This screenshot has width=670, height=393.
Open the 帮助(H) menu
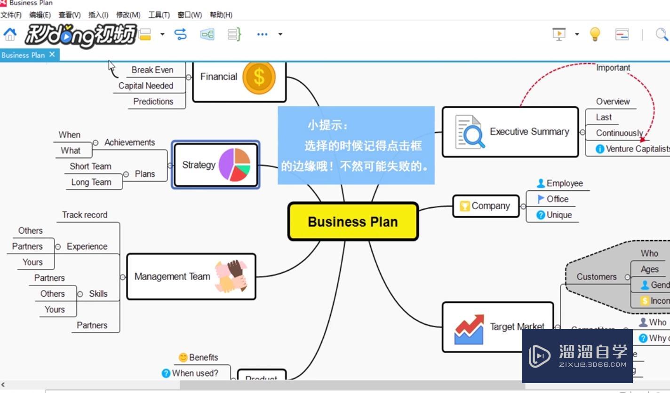[221, 15]
